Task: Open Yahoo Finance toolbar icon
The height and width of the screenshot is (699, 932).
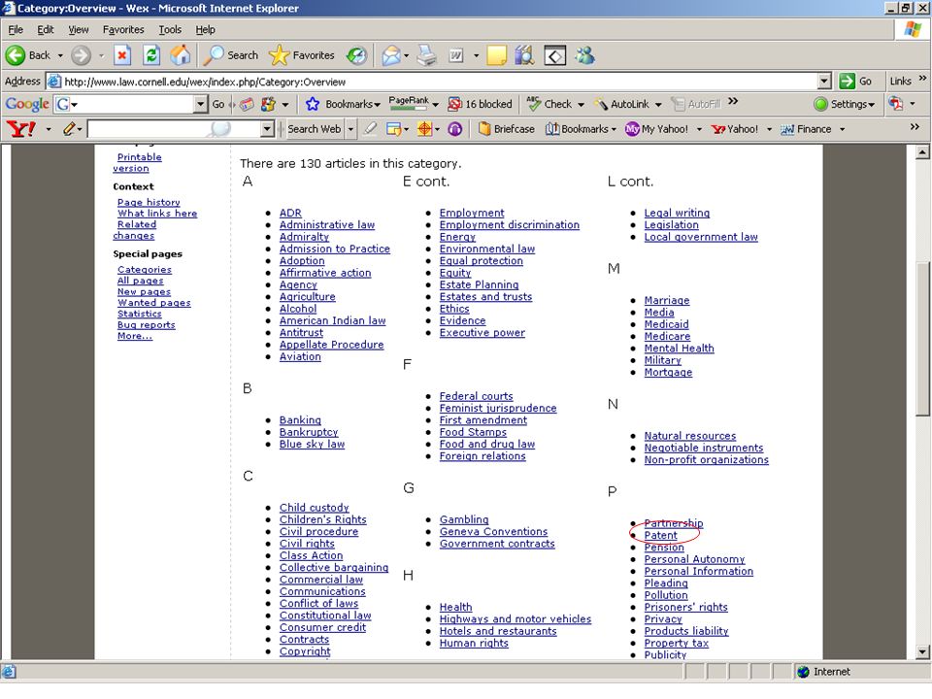Action: tap(787, 129)
